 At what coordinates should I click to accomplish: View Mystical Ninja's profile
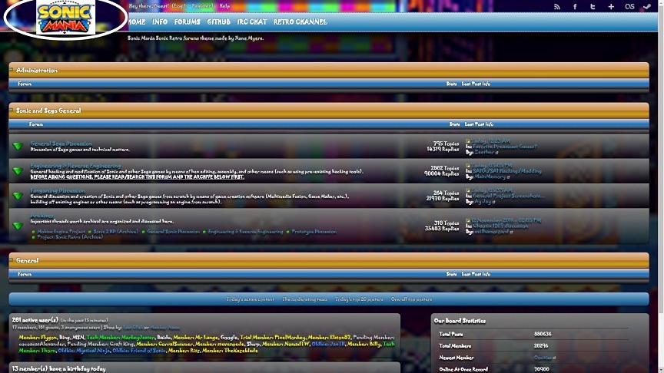(x=84, y=351)
